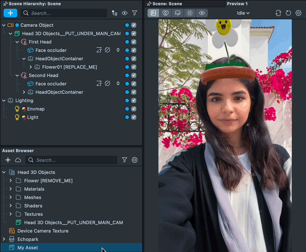This screenshot has height=252, width=306.
Task: Select the Scene: Scene tab
Action: pyautogui.click(x=167, y=4)
